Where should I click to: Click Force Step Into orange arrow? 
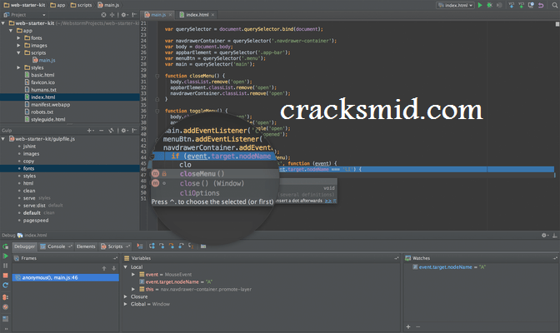click(172, 246)
